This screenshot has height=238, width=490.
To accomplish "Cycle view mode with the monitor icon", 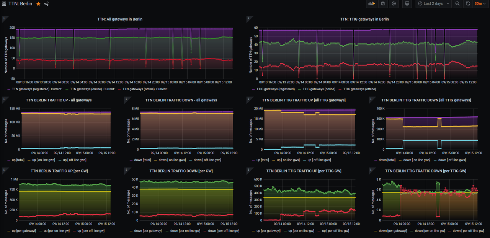I will pos(407,4).
